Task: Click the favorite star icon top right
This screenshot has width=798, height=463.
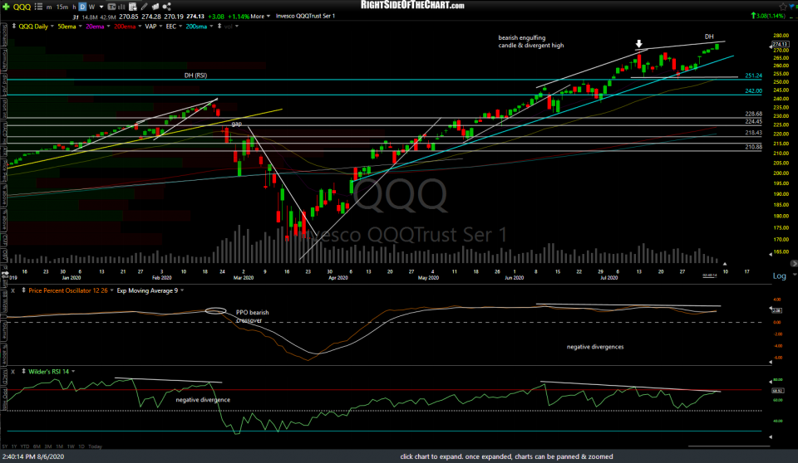Action: click(783, 7)
